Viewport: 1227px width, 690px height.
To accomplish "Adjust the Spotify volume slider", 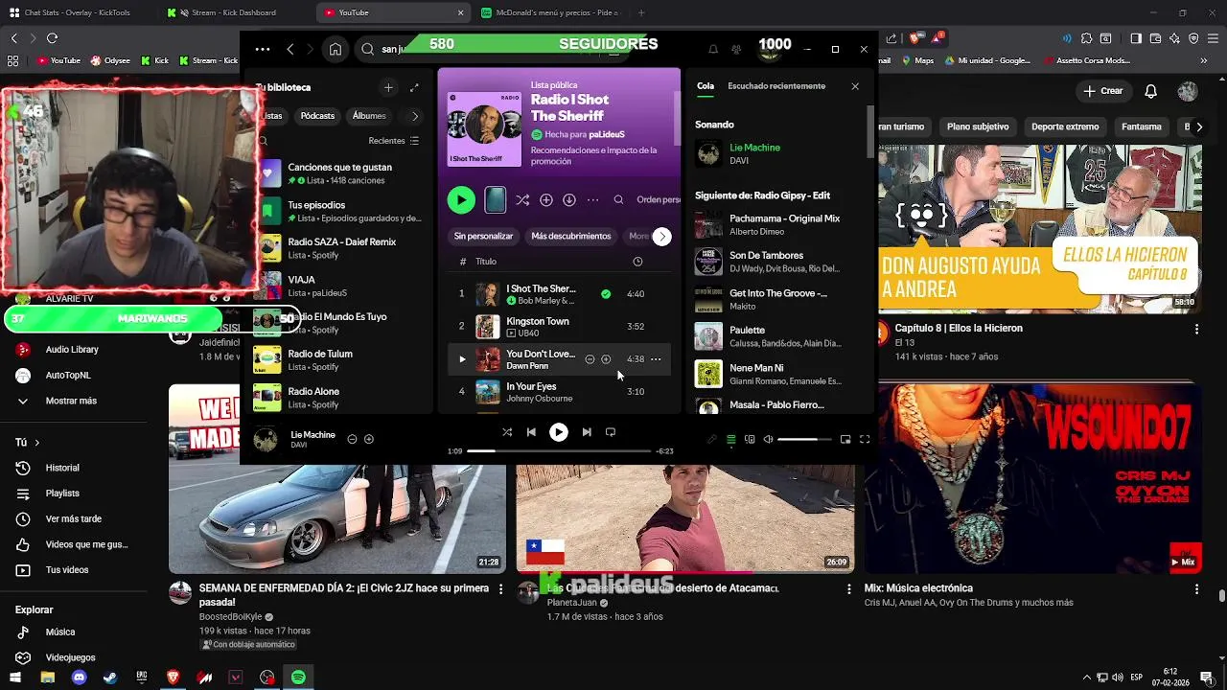I will point(804,439).
